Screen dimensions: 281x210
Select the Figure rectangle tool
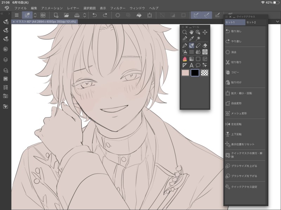click(198, 59)
